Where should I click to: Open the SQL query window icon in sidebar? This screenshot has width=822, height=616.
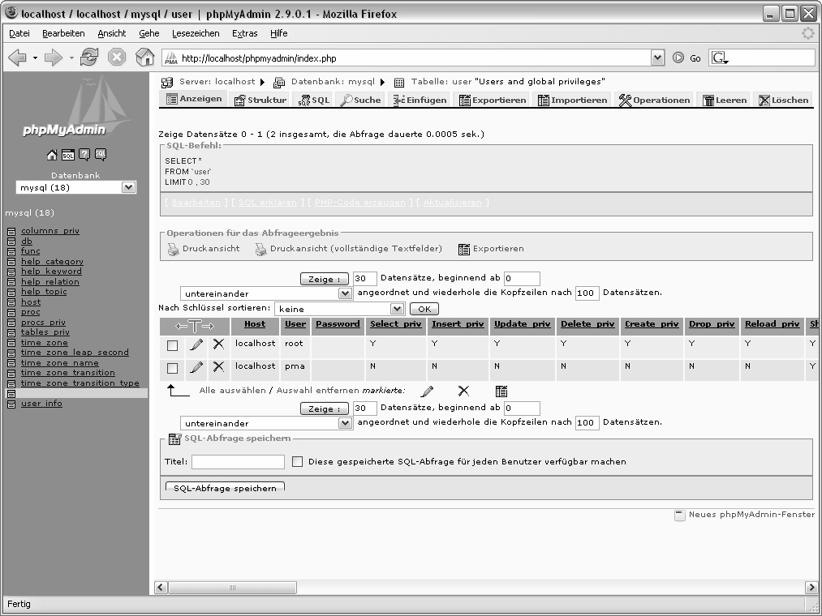tap(68, 156)
